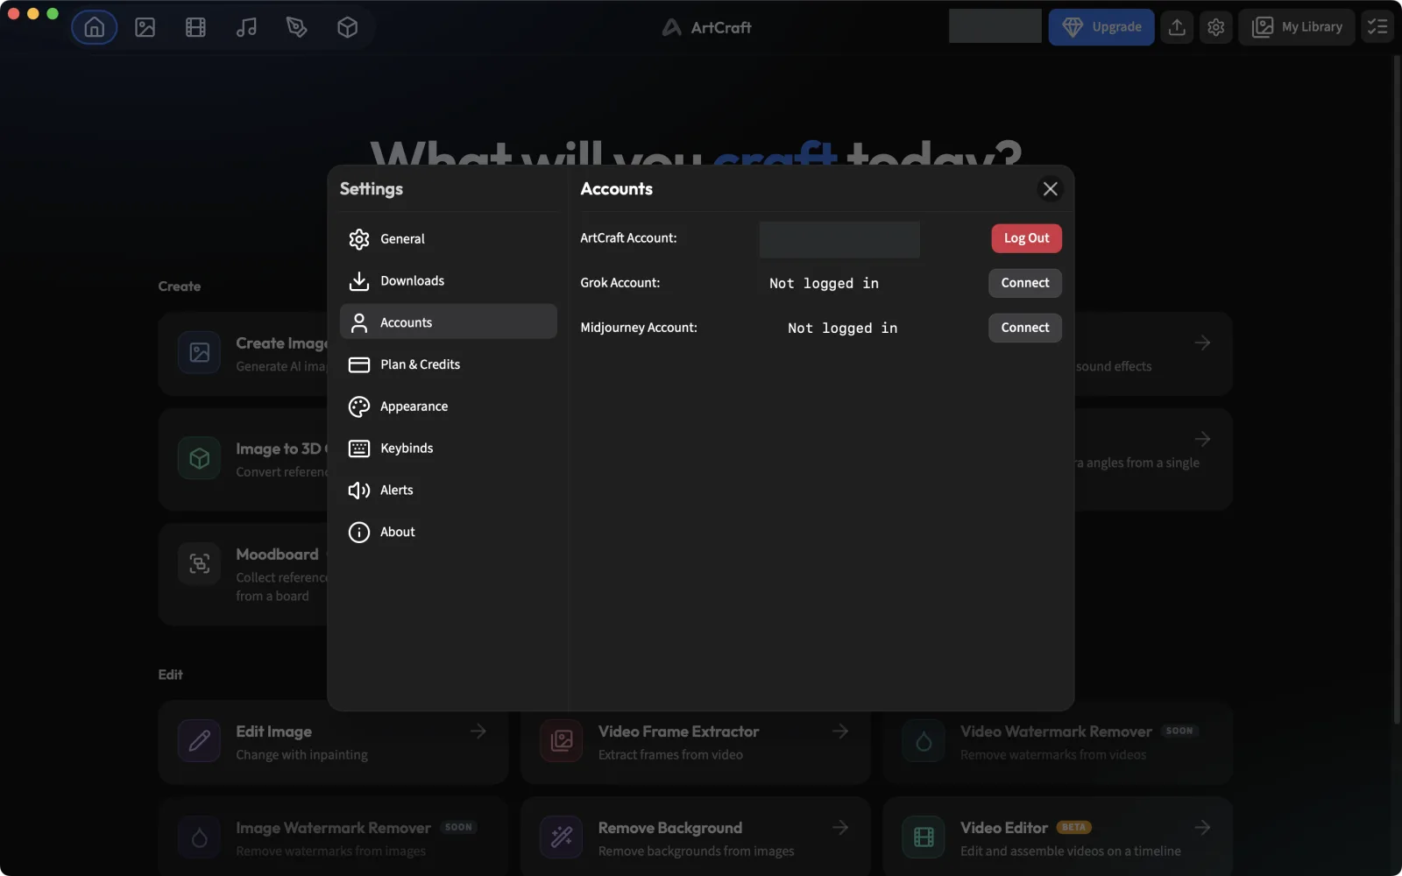This screenshot has width=1402, height=876.
Task: Open the Video Frame Extractor card
Action: 695,742
